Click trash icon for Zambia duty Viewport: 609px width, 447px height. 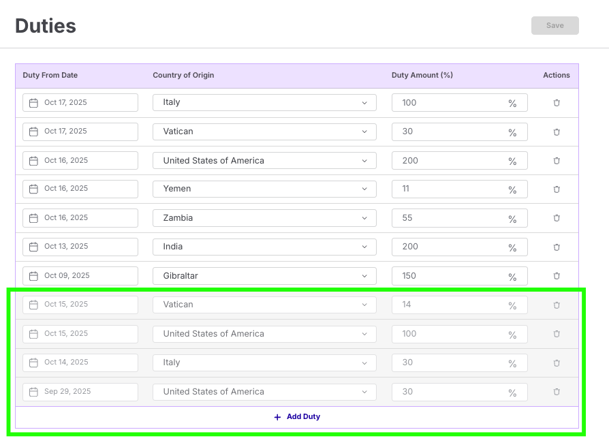pyautogui.click(x=556, y=218)
